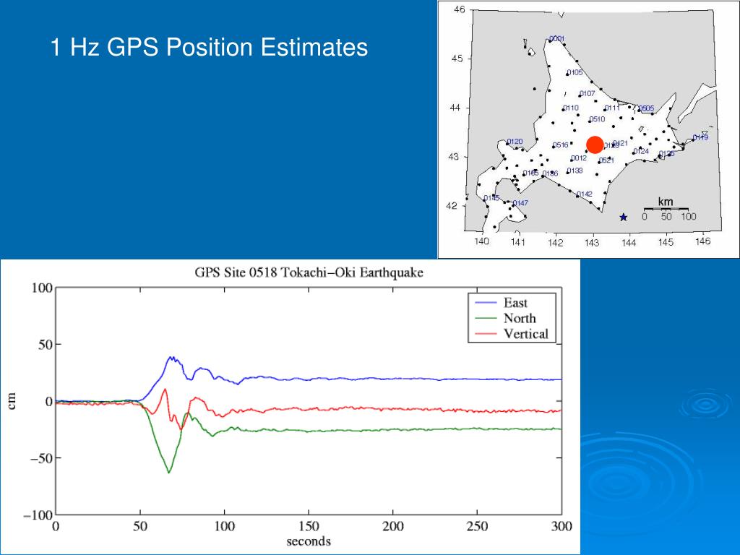Click station label 0119 on the map
Image resolution: width=740 pixels, height=555 pixels.
pos(700,137)
